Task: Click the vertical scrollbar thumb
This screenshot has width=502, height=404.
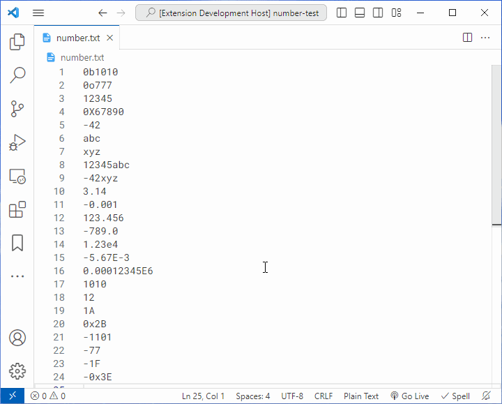Action: point(496,145)
